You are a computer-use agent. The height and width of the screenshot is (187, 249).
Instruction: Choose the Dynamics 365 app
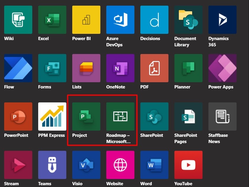tap(222, 20)
